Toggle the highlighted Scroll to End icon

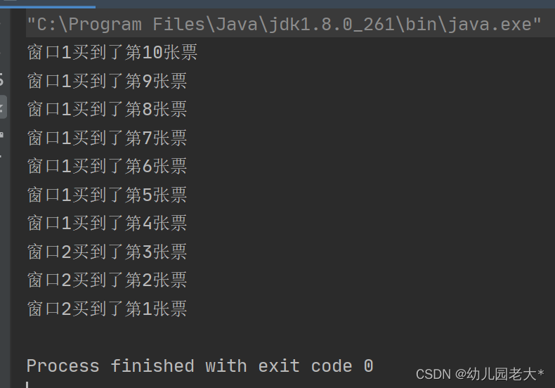pyautogui.click(x=2, y=107)
